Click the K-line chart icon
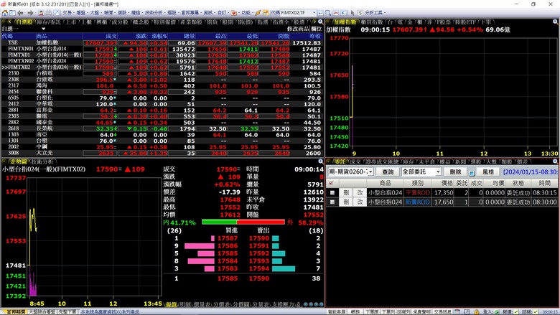Screen dimensions: 560x315 (x=343, y=13)
